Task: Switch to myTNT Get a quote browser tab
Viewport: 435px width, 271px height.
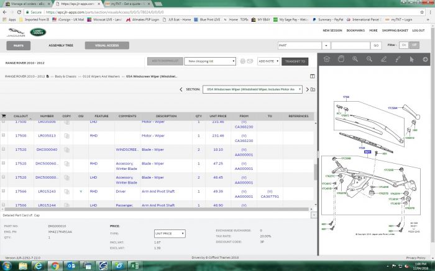Action: point(128,4)
